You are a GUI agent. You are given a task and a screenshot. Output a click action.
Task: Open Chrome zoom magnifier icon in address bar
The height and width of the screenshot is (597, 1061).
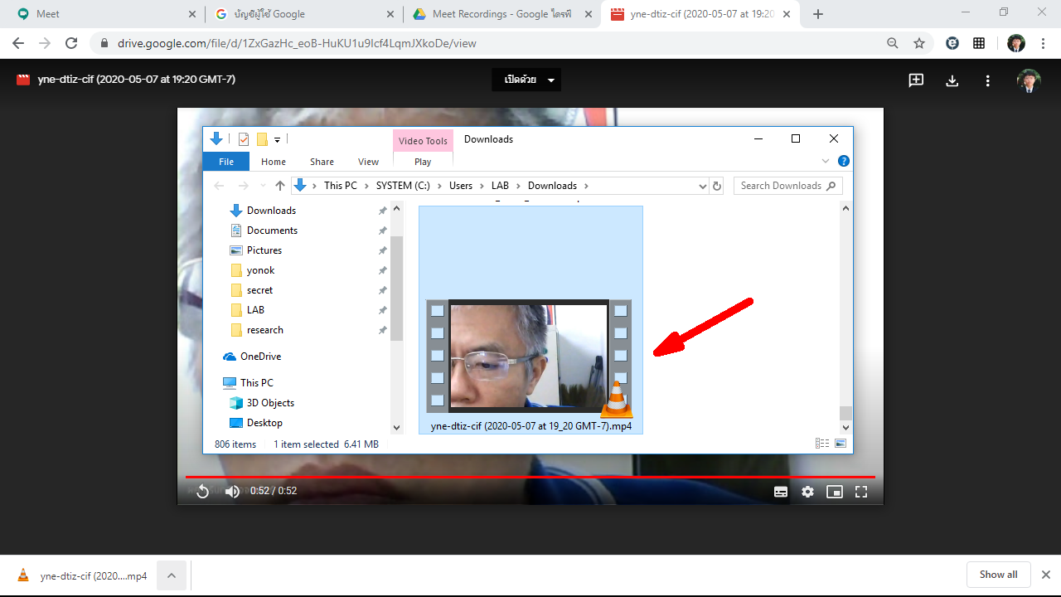coord(893,43)
